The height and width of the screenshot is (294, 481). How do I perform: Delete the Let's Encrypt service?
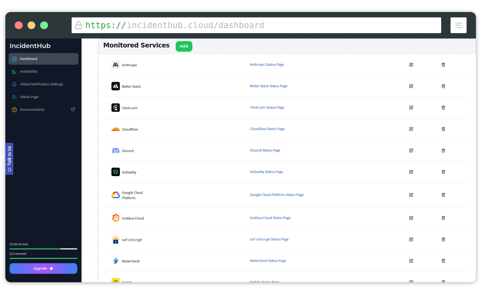coord(443,239)
